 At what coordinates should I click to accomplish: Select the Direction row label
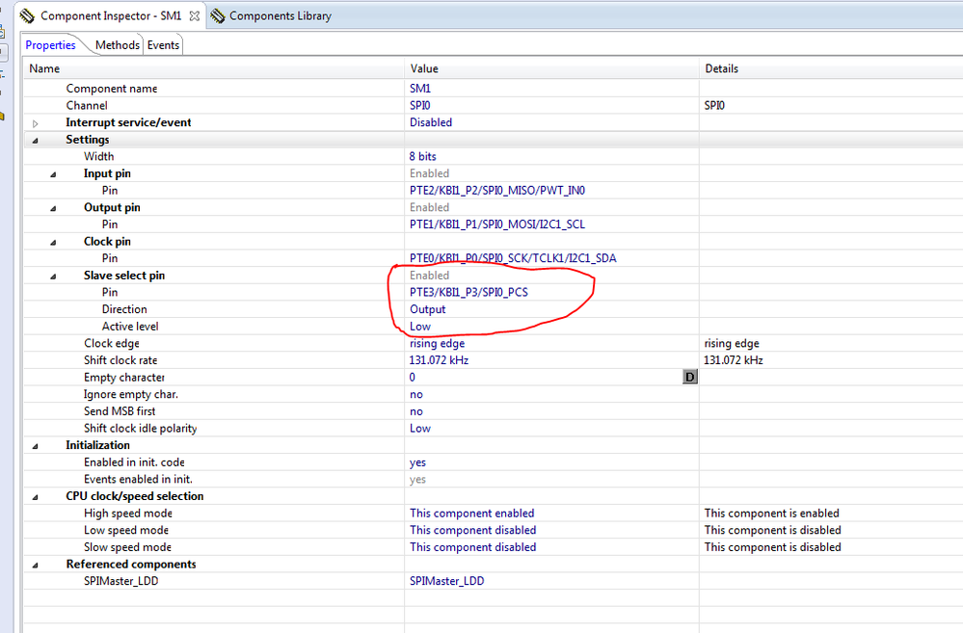[124, 309]
